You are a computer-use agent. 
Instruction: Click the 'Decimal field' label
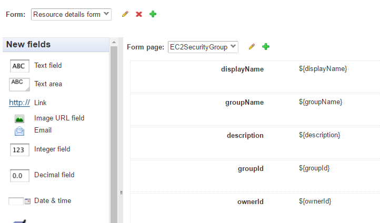[x=54, y=175]
